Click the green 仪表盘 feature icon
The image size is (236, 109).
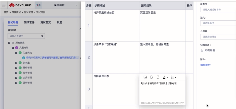pyautogui.click(x=20, y=63)
